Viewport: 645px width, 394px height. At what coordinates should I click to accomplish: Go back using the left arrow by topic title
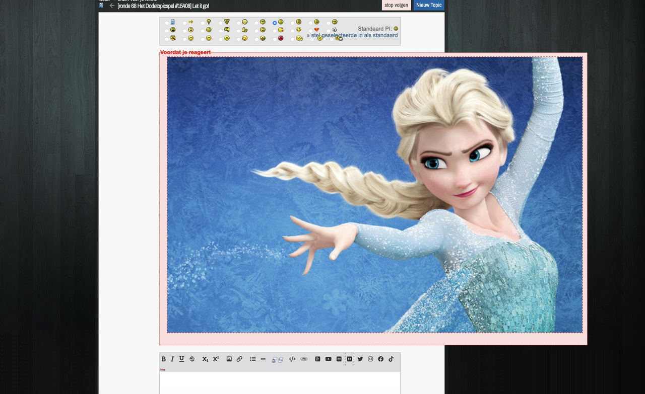[112, 6]
